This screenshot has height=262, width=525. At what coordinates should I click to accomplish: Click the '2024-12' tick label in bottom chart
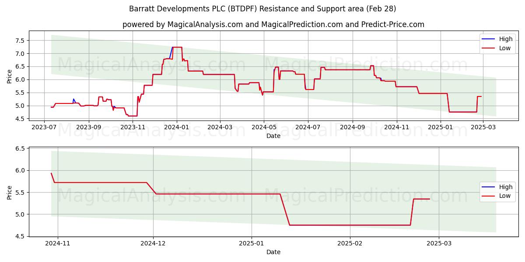154,245
